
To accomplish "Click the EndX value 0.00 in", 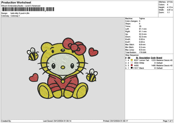I will [142, 39].
